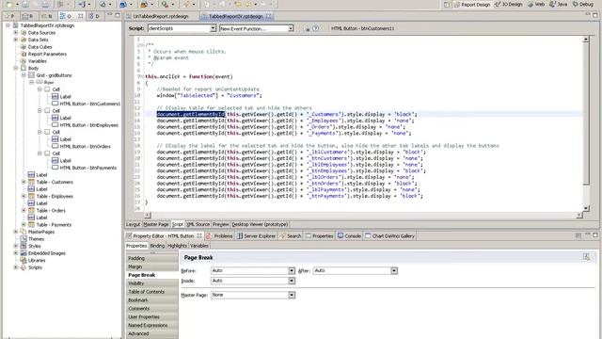Click the Data Cubes node icon
This screenshot has width=602, height=339.
tap(24, 47)
